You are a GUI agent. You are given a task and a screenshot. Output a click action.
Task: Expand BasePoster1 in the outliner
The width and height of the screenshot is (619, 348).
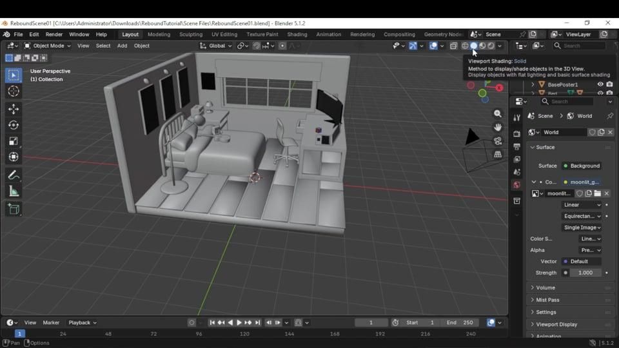[533, 84]
